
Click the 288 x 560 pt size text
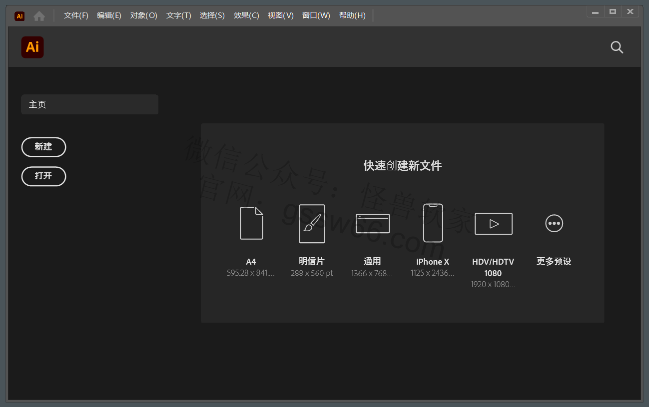(312, 273)
